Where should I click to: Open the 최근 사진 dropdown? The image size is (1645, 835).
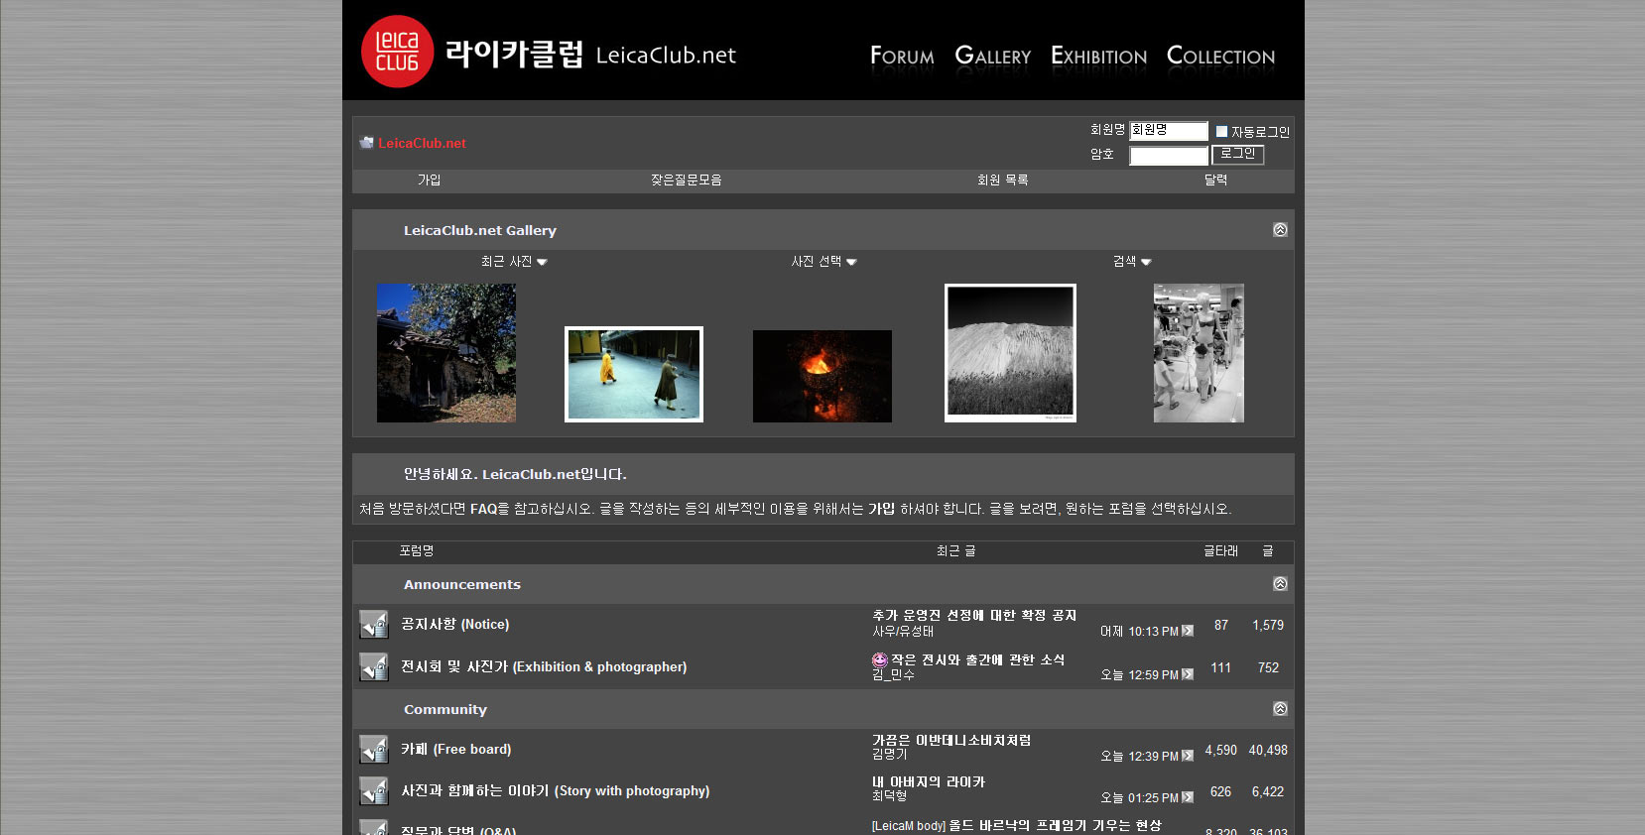[514, 262]
